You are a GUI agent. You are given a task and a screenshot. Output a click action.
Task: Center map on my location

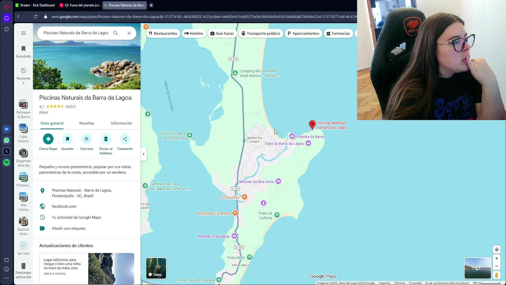coord(497,249)
